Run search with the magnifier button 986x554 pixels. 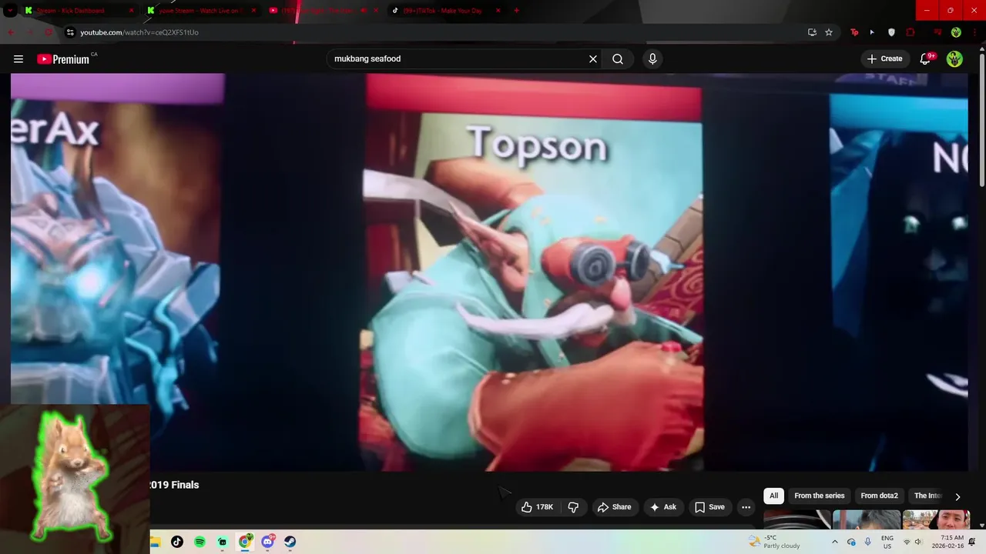618,59
